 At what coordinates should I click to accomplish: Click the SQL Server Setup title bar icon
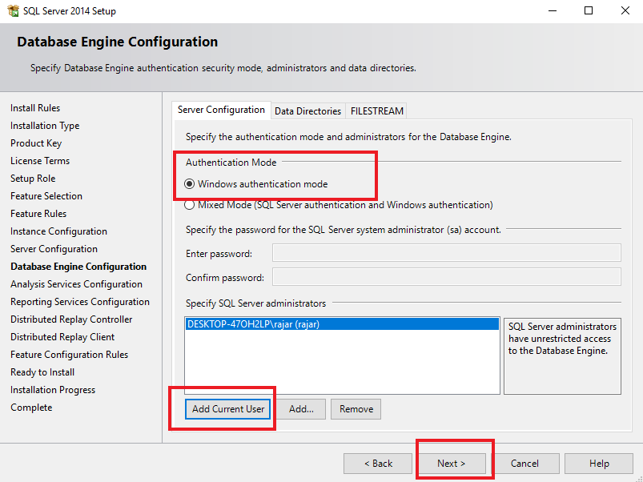[13, 10]
